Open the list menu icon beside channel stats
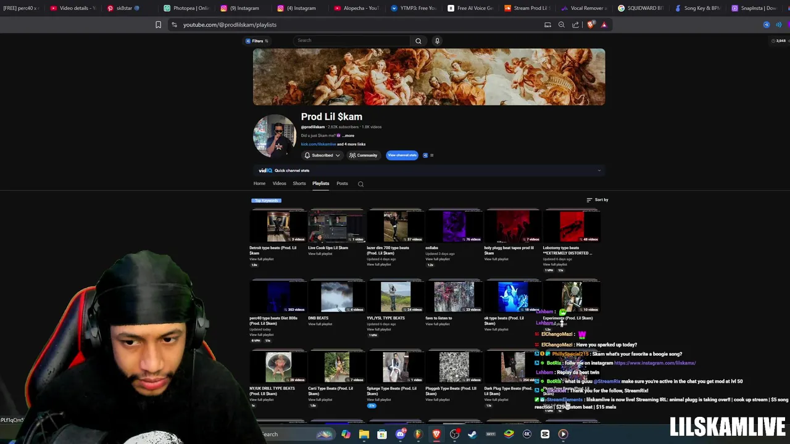The image size is (790, 444). tap(431, 155)
